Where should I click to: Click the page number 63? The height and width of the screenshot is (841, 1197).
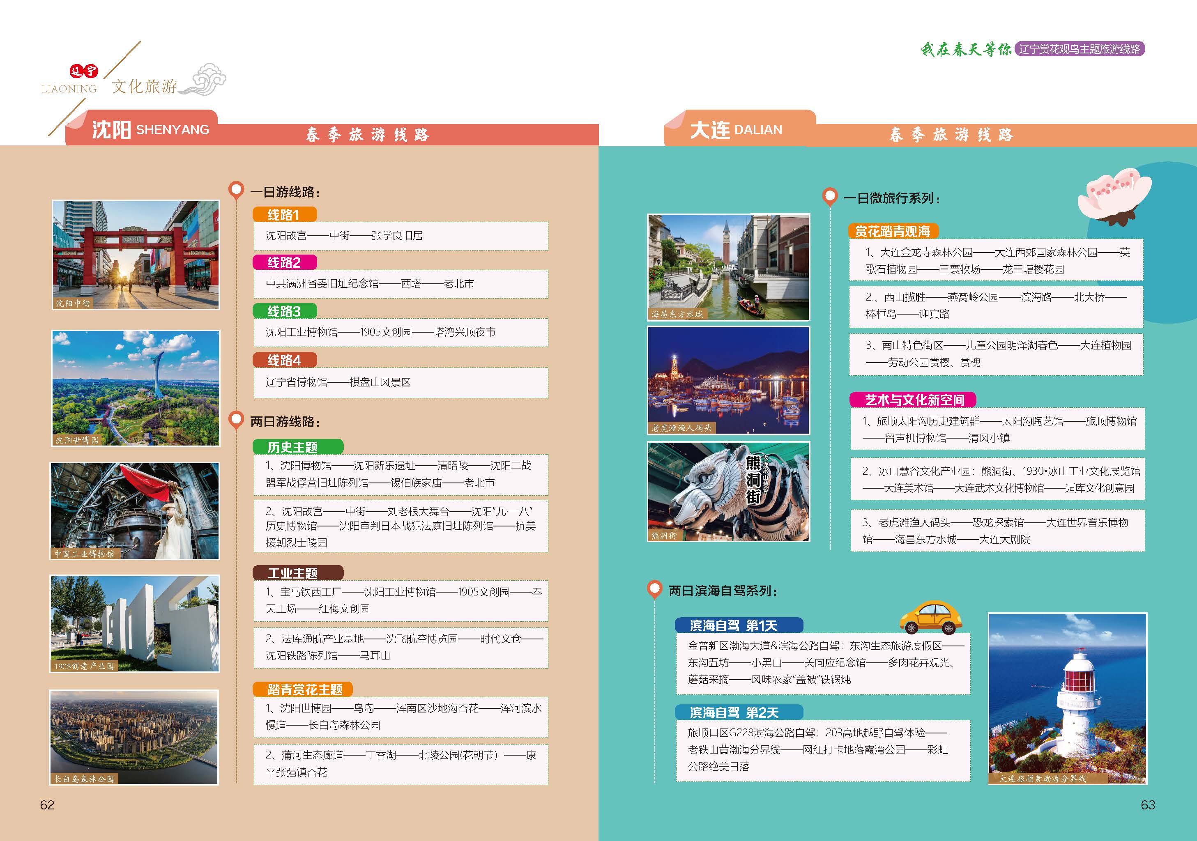pyautogui.click(x=1148, y=804)
